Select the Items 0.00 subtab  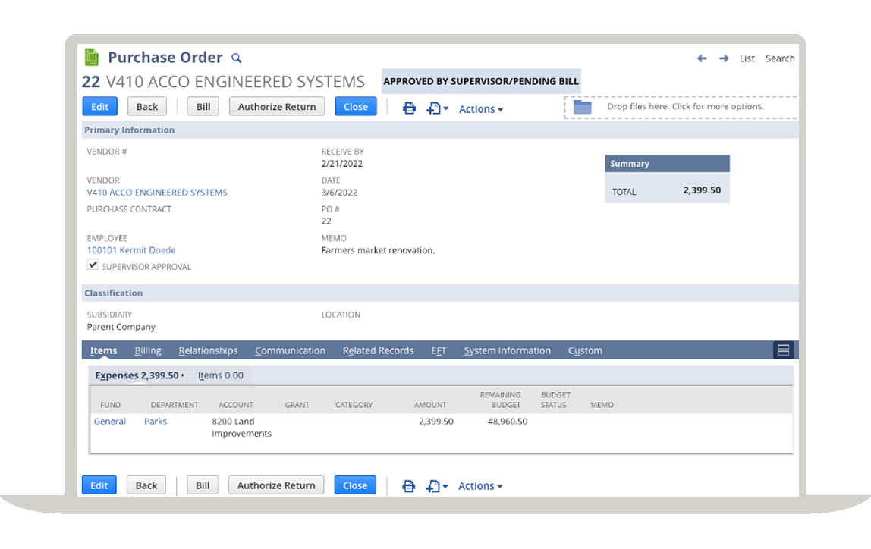click(x=221, y=375)
